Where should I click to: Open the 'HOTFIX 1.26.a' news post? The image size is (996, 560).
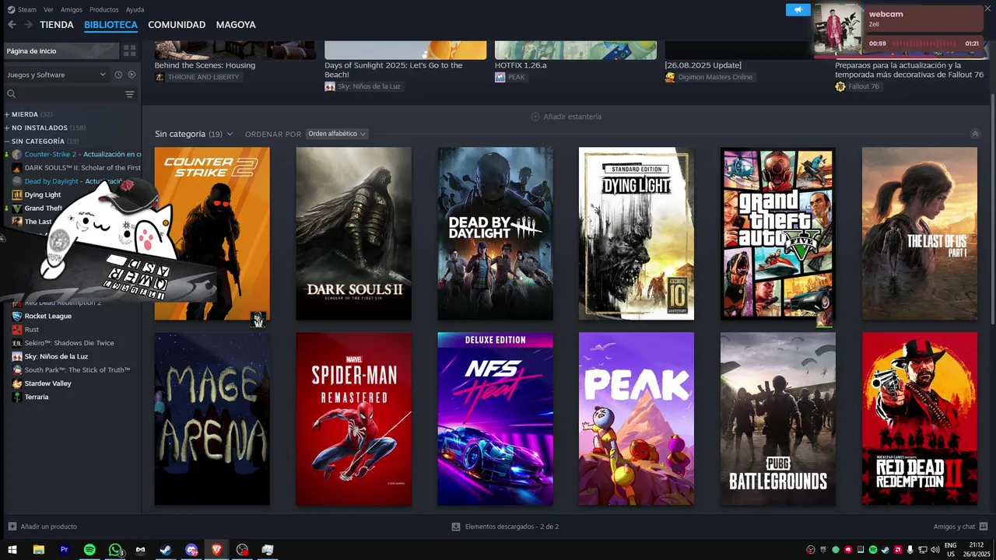pyautogui.click(x=521, y=65)
